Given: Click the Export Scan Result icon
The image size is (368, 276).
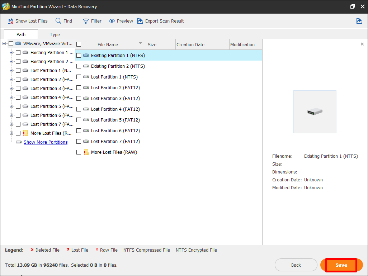Looking at the screenshot, I should coord(140,21).
